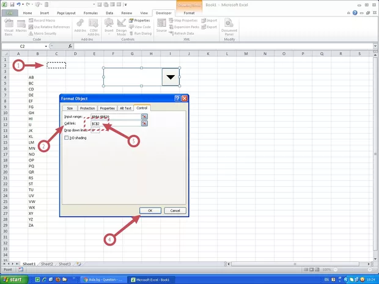379x284 pixels.
Task: Click Import in the XML group
Action: 209,21
